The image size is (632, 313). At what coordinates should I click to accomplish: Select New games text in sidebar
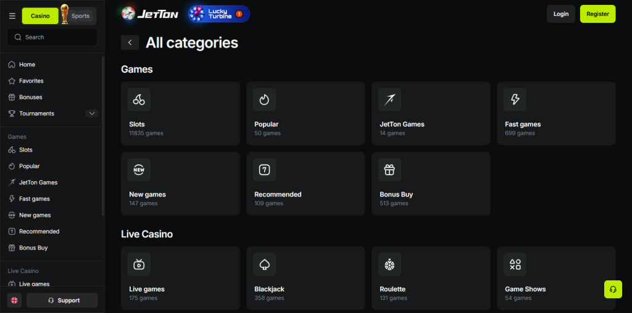point(35,215)
